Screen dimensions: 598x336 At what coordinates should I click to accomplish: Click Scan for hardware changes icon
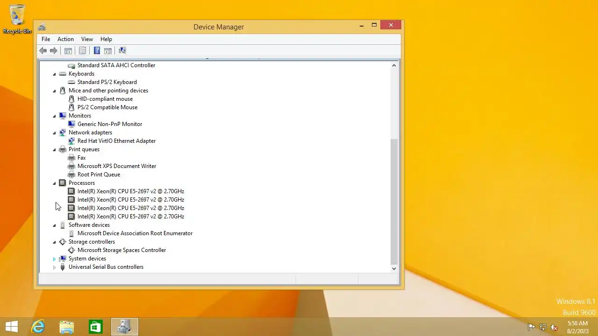point(122,51)
